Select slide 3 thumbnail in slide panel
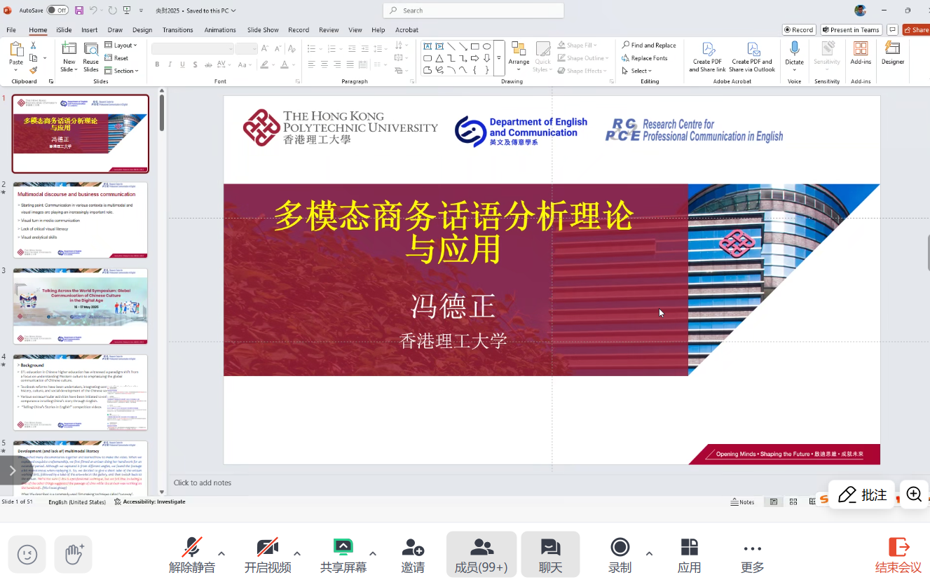 click(80, 306)
